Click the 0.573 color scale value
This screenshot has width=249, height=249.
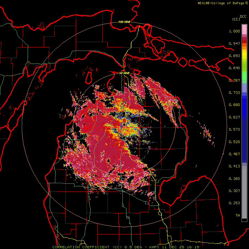[234, 129]
